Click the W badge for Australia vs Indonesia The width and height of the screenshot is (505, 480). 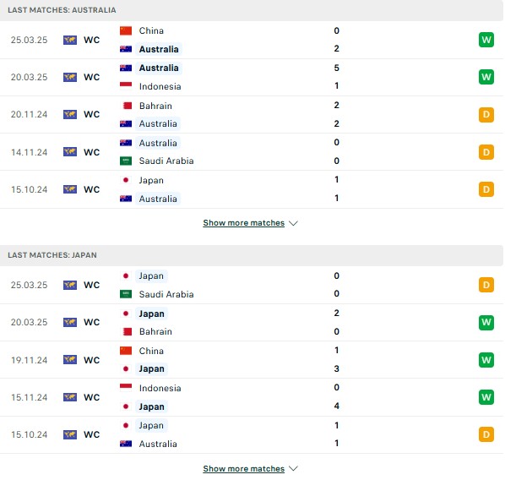[486, 77]
